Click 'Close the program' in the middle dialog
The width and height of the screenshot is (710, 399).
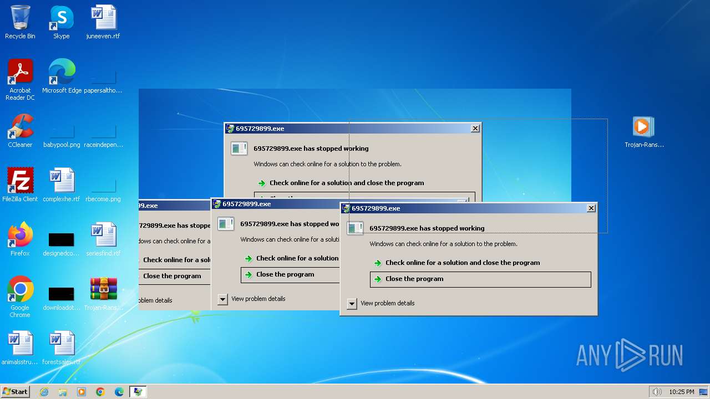pyautogui.click(x=290, y=275)
